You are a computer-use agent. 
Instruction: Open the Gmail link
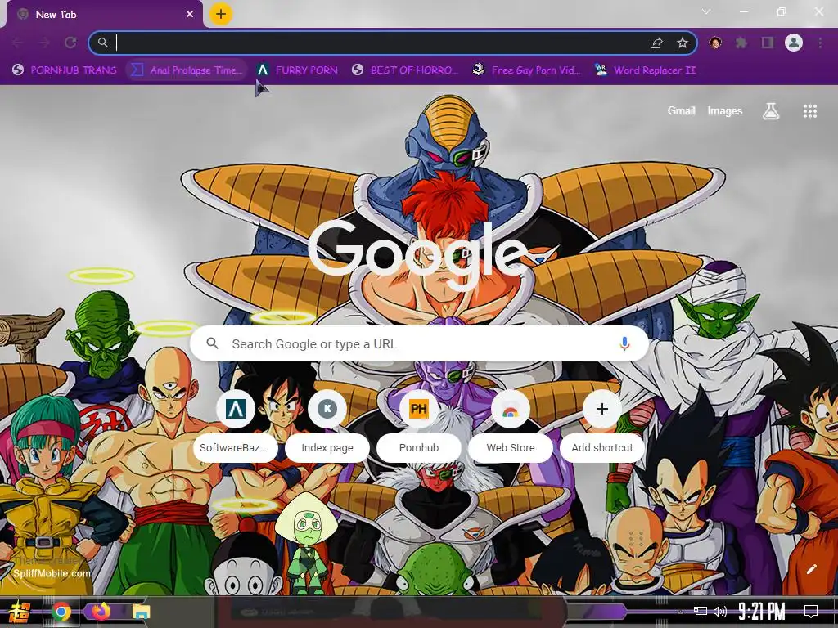[x=681, y=110]
